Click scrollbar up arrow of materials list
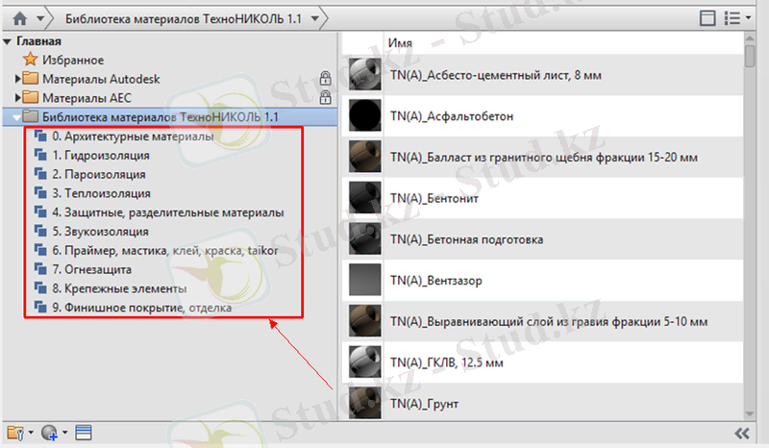 tap(750, 38)
